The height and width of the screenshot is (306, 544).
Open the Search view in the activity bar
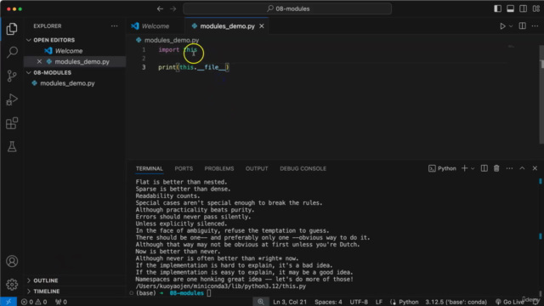click(12, 53)
